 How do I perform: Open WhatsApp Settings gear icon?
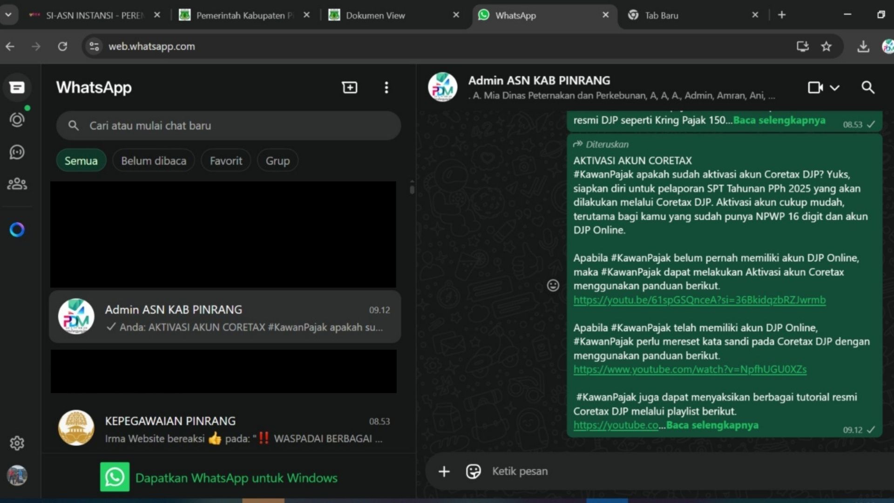coord(17,443)
